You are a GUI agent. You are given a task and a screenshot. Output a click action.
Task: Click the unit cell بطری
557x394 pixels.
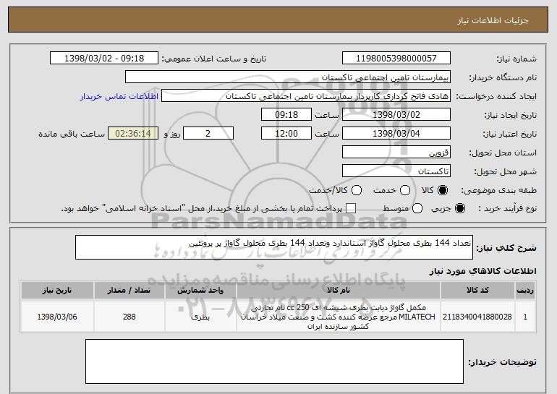coord(200,317)
